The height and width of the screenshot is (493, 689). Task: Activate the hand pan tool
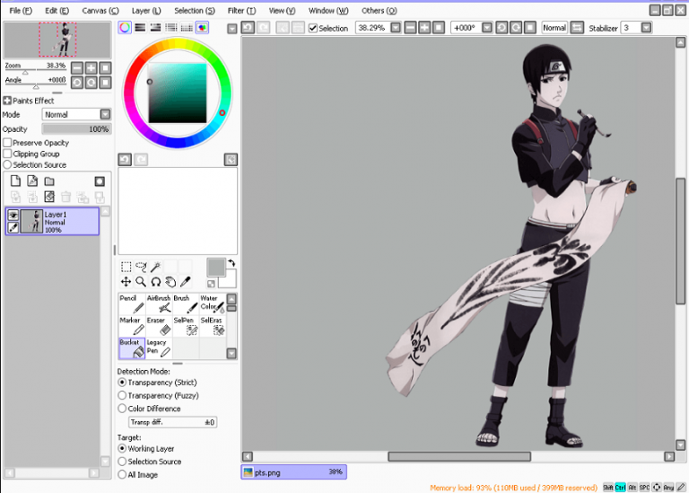click(x=170, y=282)
